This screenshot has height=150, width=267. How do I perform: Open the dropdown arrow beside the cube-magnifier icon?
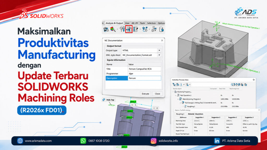117,29
